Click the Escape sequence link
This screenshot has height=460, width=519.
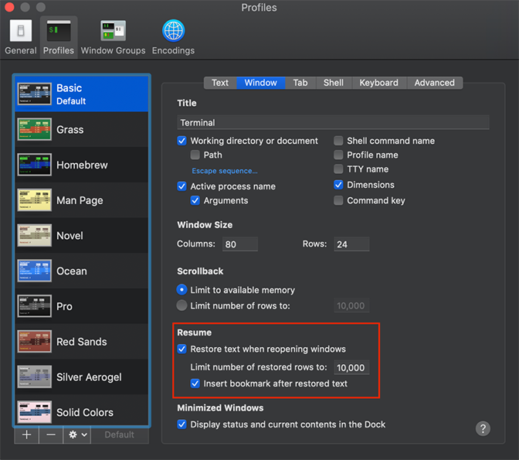pyautogui.click(x=225, y=171)
